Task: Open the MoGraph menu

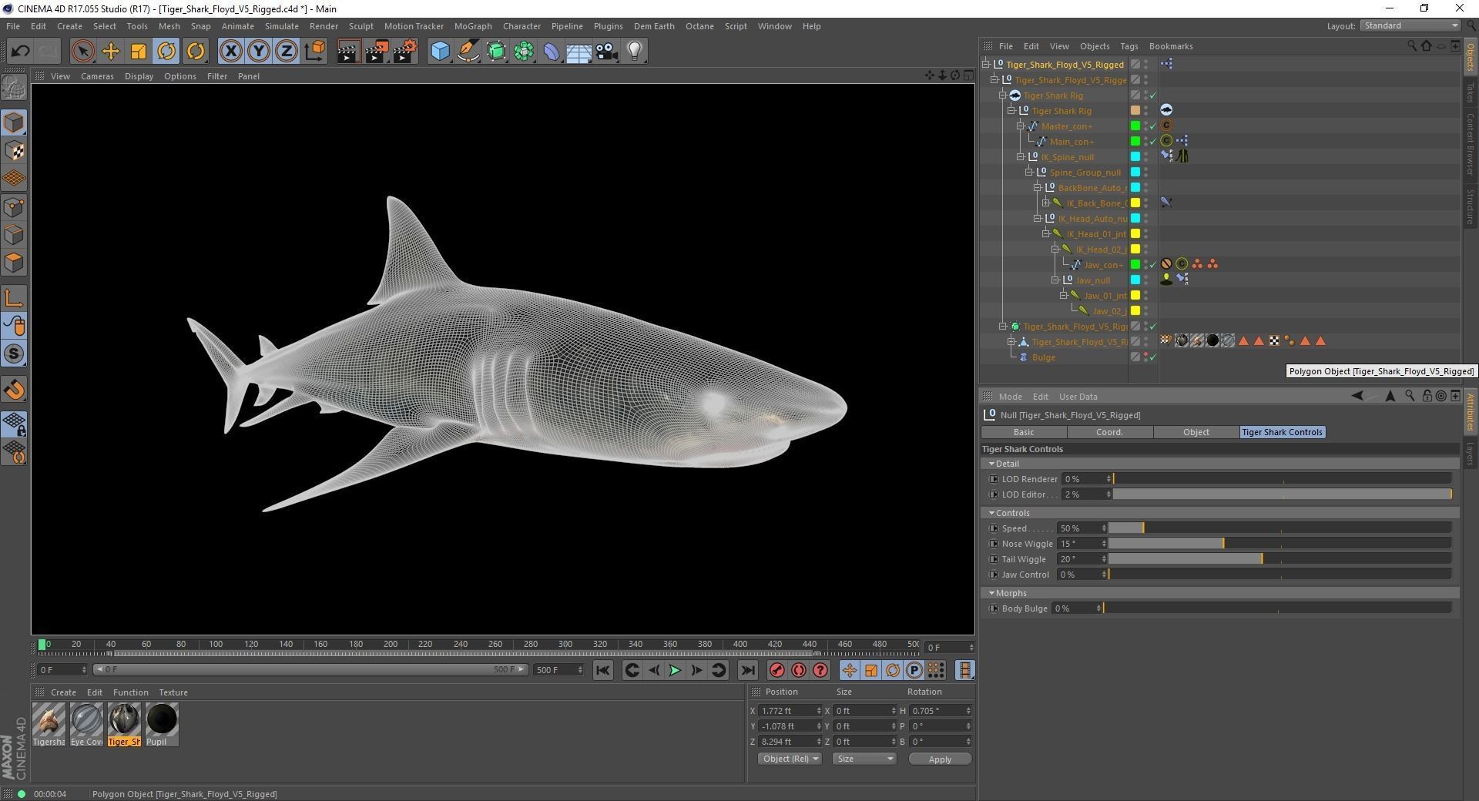Action: [x=473, y=26]
